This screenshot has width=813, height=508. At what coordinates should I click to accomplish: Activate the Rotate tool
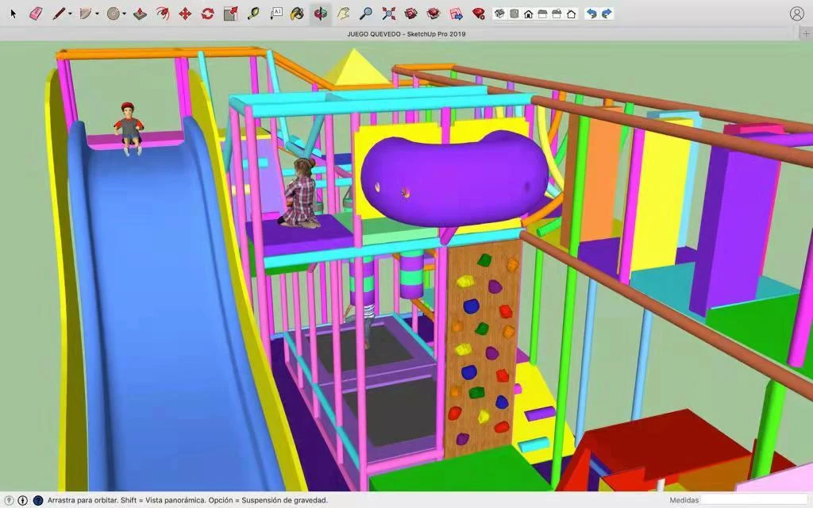pyautogui.click(x=207, y=13)
